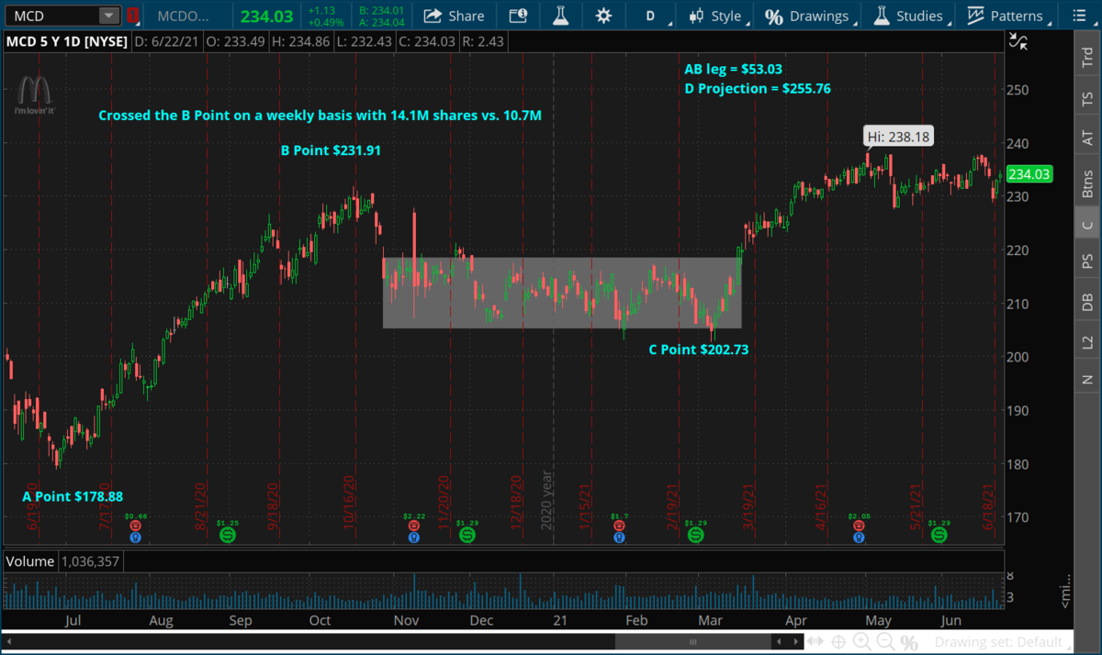
Task: Open the TS sidebar tab
Action: [x=1087, y=99]
